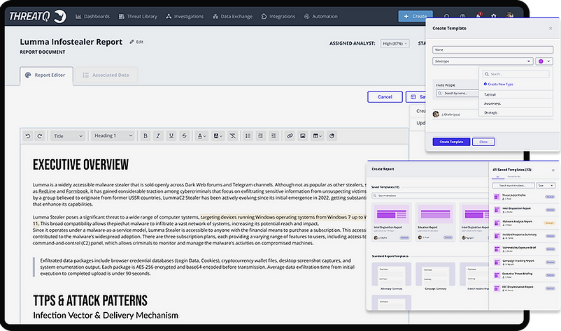Screen dimensions: 561x331
Task: Click the Invite People search field
Action: tap(457, 94)
